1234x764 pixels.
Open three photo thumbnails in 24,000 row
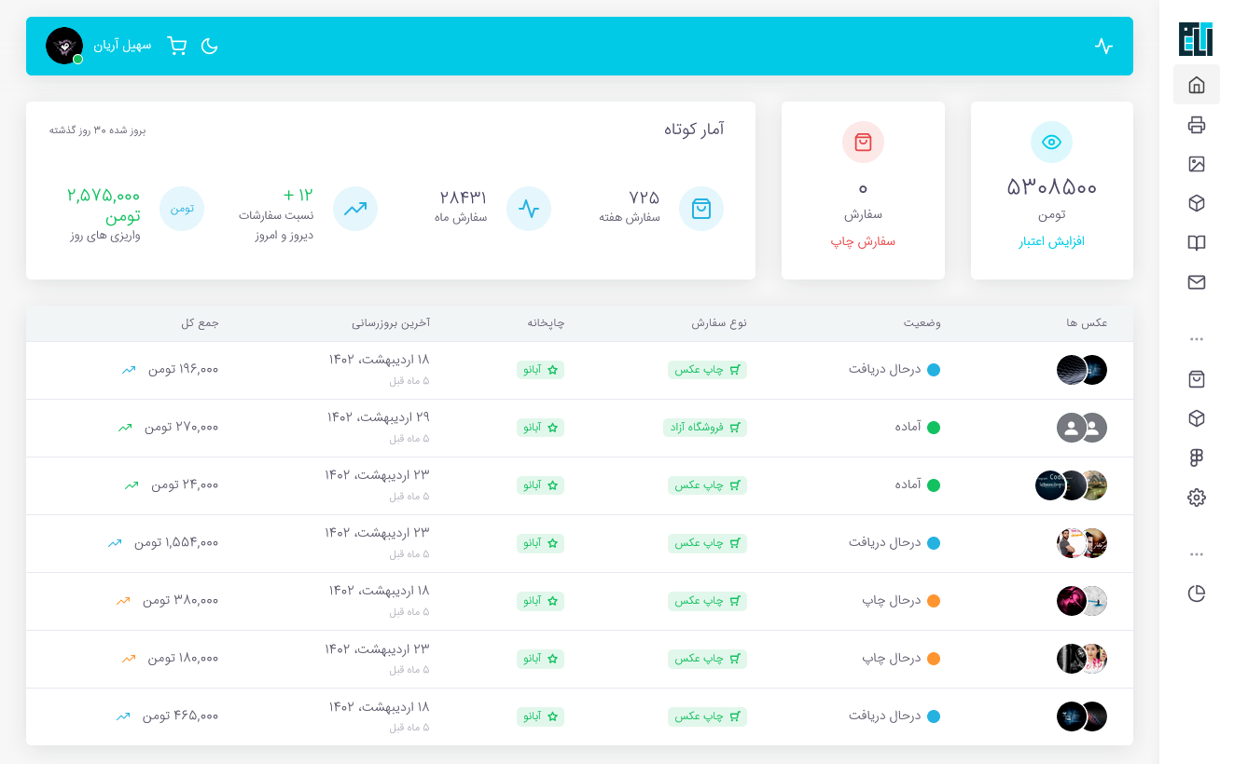(1072, 485)
